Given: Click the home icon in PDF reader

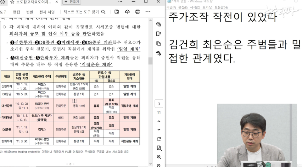Looking at the screenshot, I should [3, 2].
